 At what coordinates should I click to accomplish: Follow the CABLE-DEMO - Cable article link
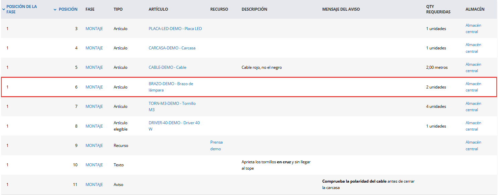tap(167, 67)
